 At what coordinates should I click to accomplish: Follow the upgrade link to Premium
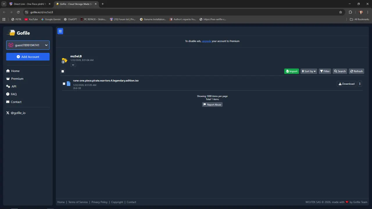click(x=206, y=41)
